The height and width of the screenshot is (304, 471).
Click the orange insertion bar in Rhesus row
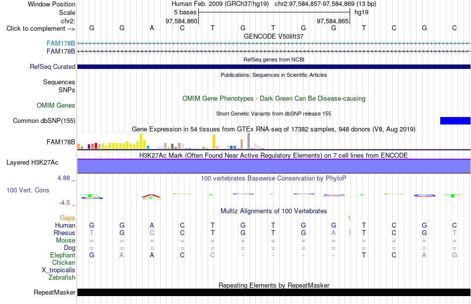[350, 232]
